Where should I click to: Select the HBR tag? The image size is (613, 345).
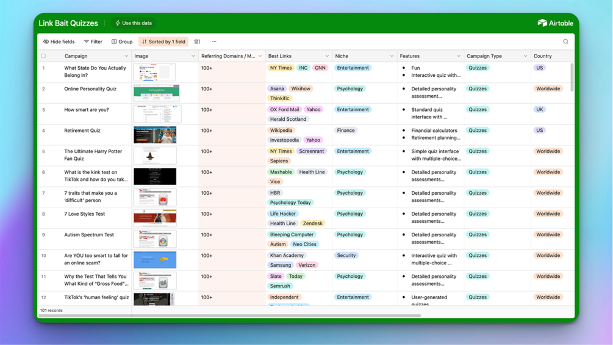click(x=275, y=193)
